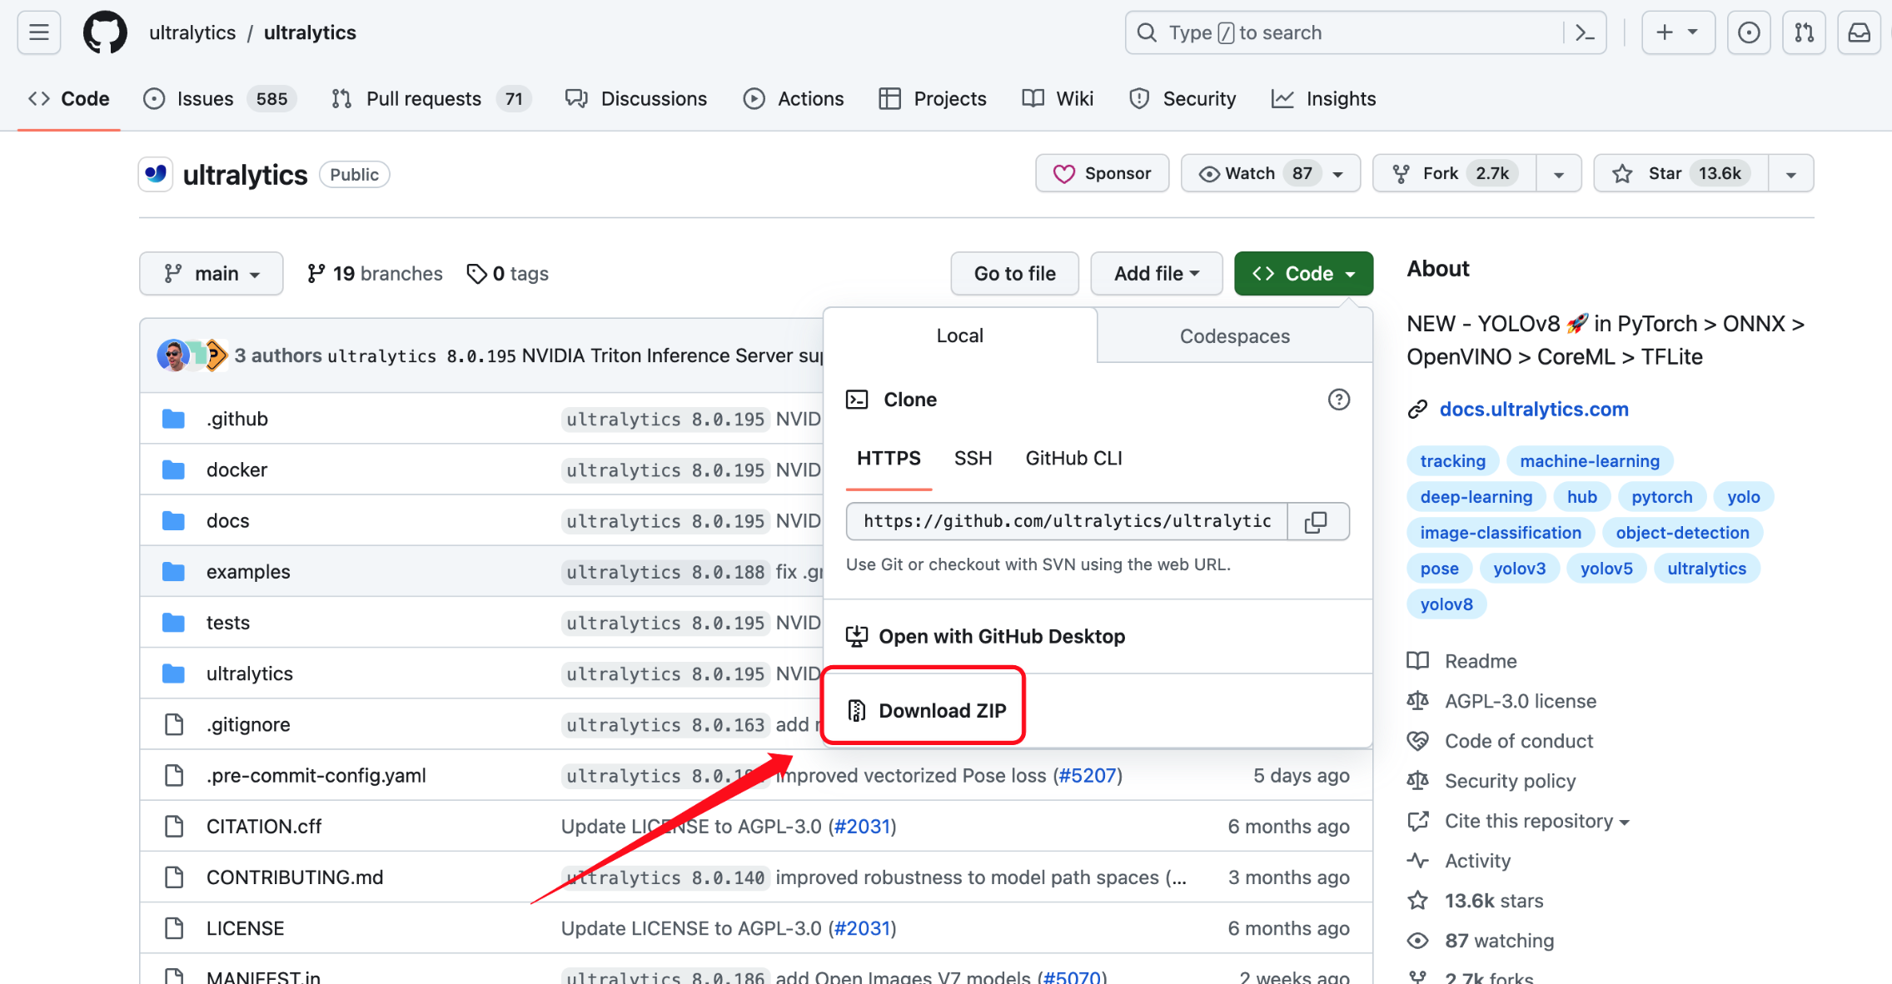The height and width of the screenshot is (984, 1892).
Task: Open the examples folder
Action: pyautogui.click(x=248, y=572)
